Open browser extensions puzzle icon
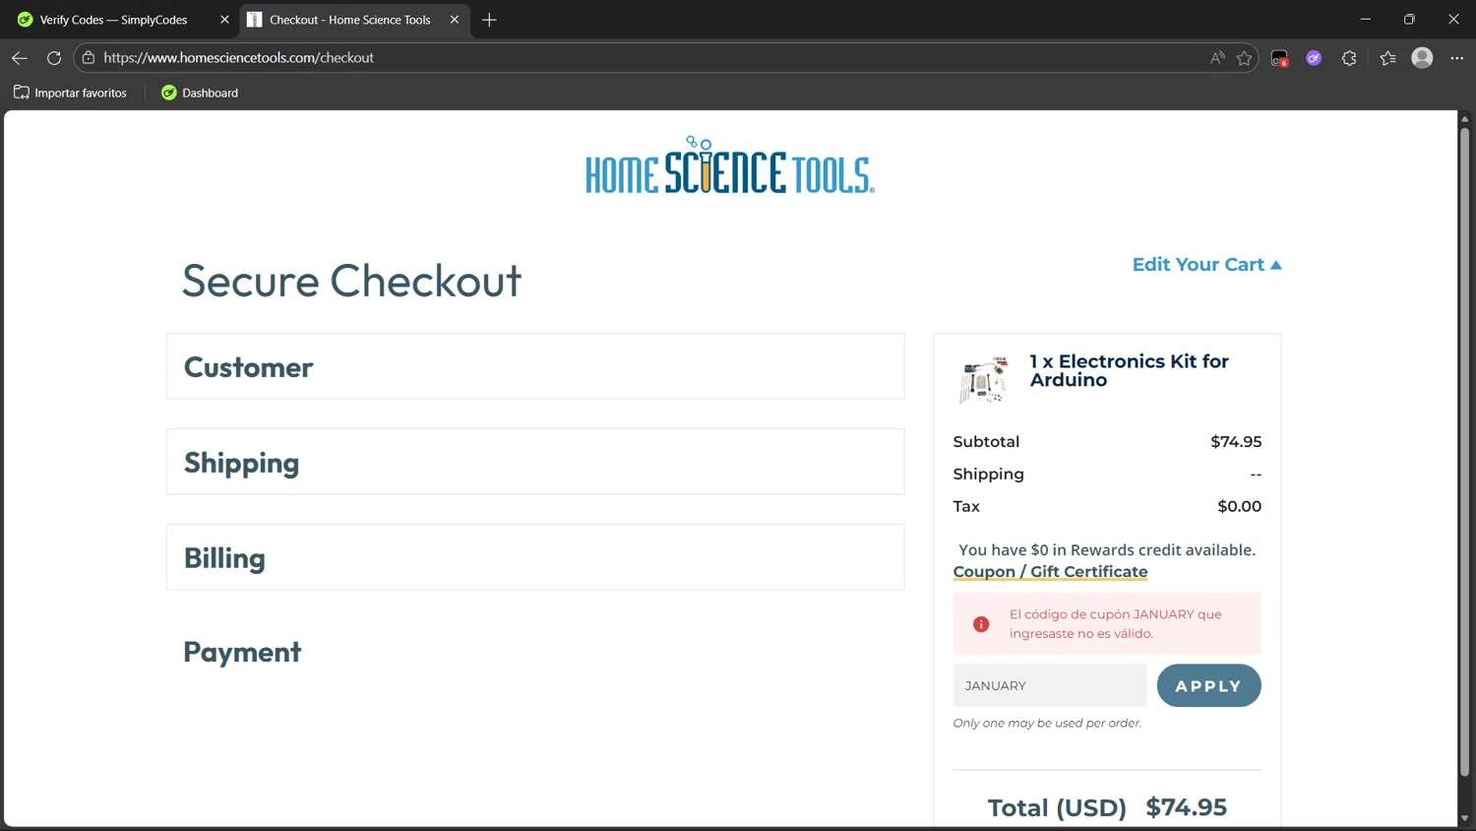Screen dimensions: 1476x831 coord(1349,58)
